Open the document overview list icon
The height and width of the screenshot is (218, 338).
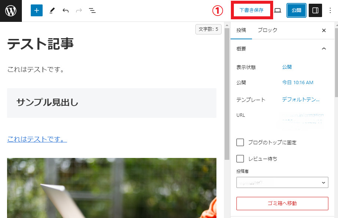click(x=92, y=11)
